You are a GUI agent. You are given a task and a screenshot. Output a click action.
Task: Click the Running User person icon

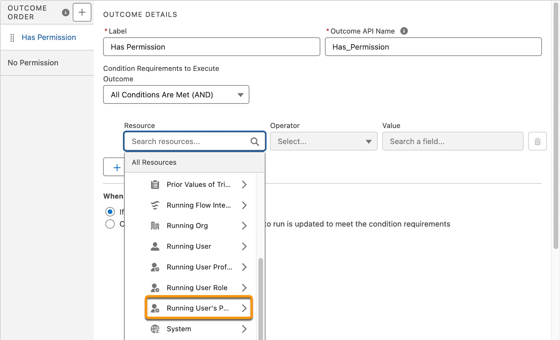coord(155,246)
